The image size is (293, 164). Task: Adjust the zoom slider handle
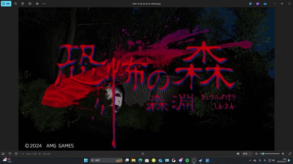point(263,154)
